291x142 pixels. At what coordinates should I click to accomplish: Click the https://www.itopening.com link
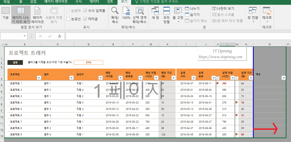(x=220, y=57)
